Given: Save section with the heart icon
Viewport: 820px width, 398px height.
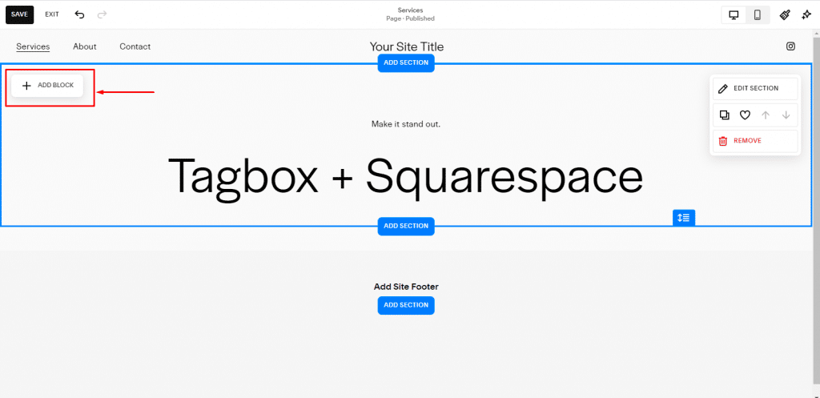Looking at the screenshot, I should (x=745, y=115).
